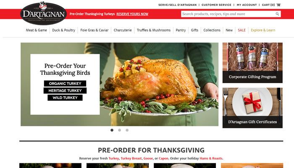This screenshot has height=168, width=294.
Task: Choose the WILD TURKEY button
Action: (x=65, y=98)
